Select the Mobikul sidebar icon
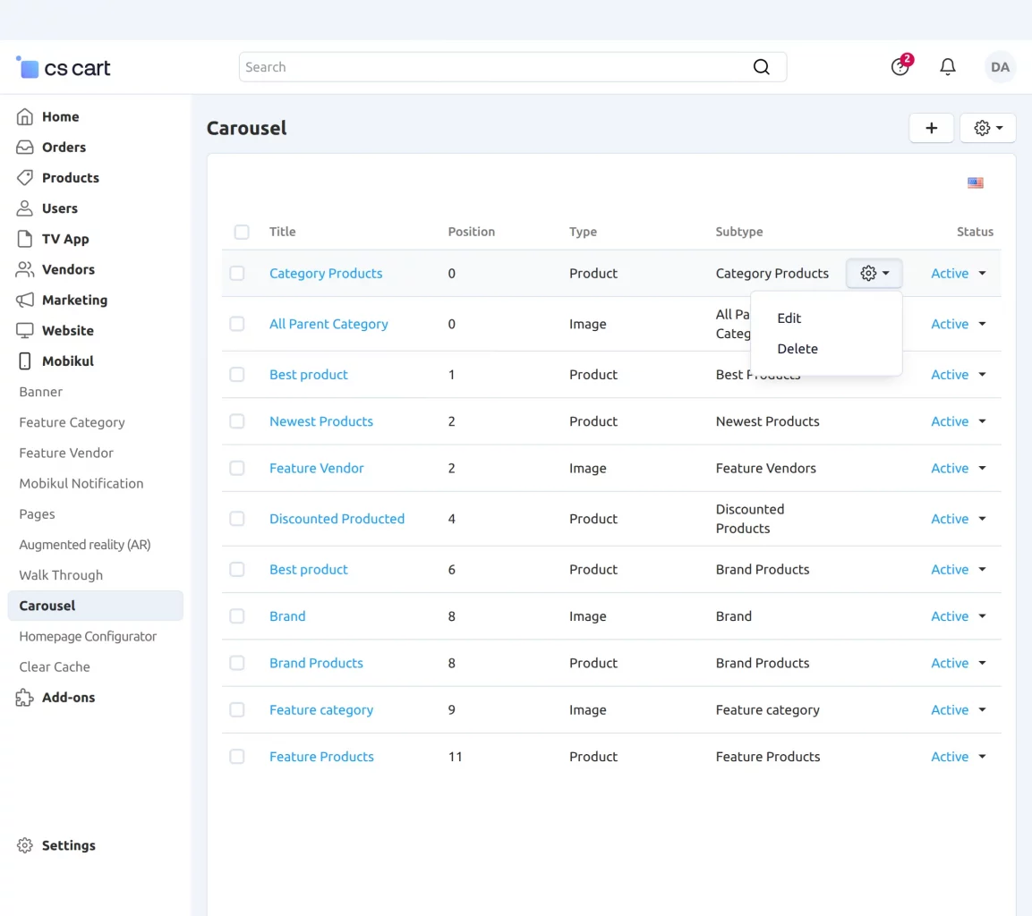This screenshot has width=1032, height=916. (x=24, y=360)
